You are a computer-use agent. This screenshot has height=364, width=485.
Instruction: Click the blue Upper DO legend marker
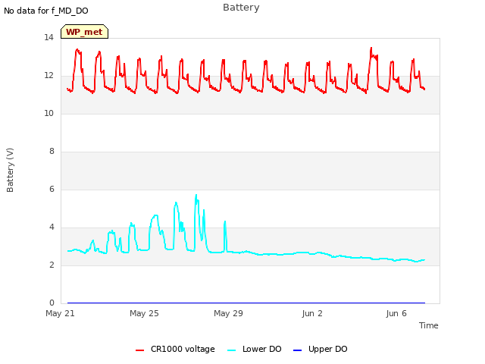coord(297,350)
